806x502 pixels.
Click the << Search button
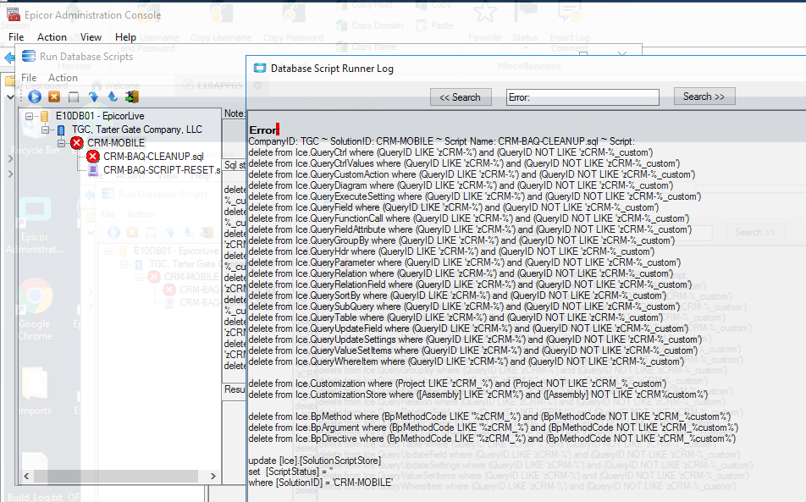461,97
